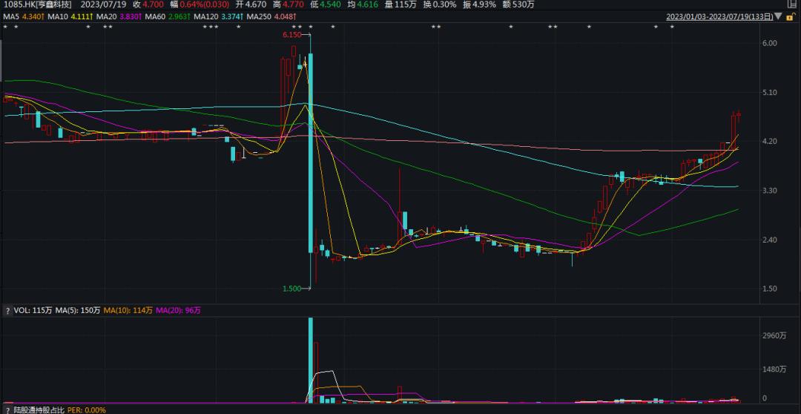Click 陆股通持股占比 indicator label
801x414 pixels.
point(39,410)
